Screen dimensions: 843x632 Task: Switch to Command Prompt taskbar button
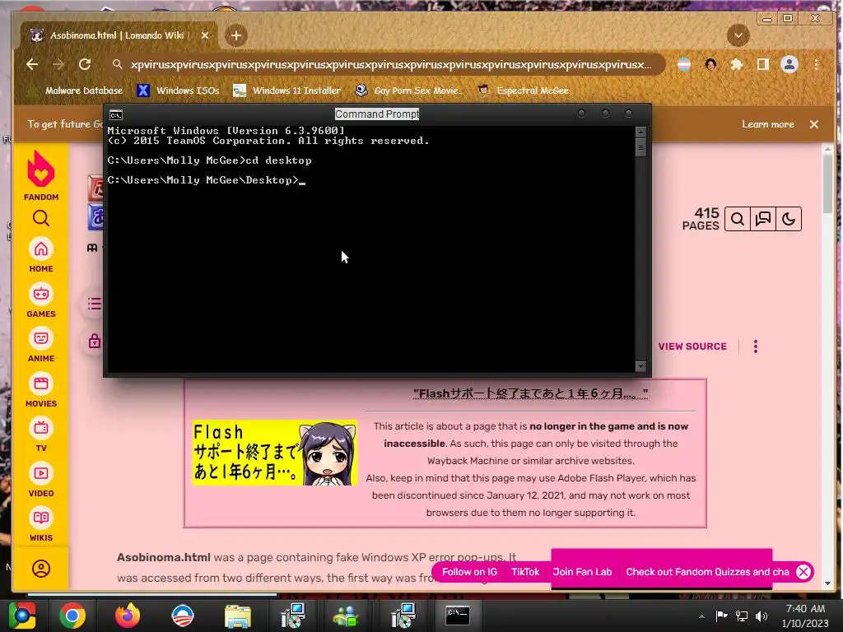click(458, 616)
